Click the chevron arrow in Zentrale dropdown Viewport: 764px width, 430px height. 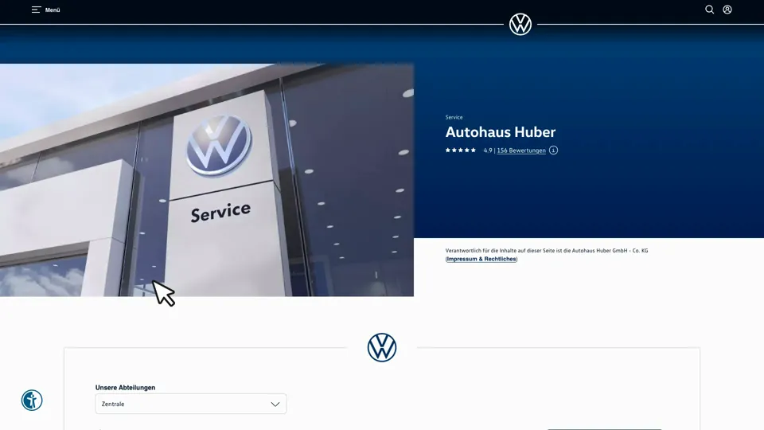[x=275, y=405]
